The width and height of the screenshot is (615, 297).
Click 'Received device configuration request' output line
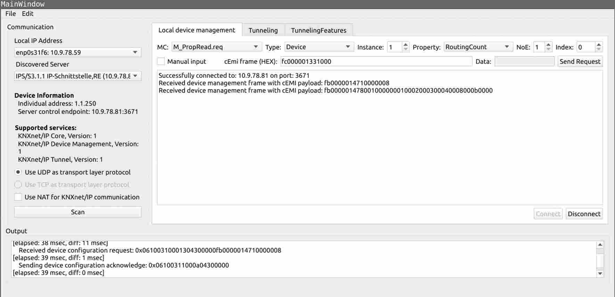pyautogui.click(x=150, y=250)
